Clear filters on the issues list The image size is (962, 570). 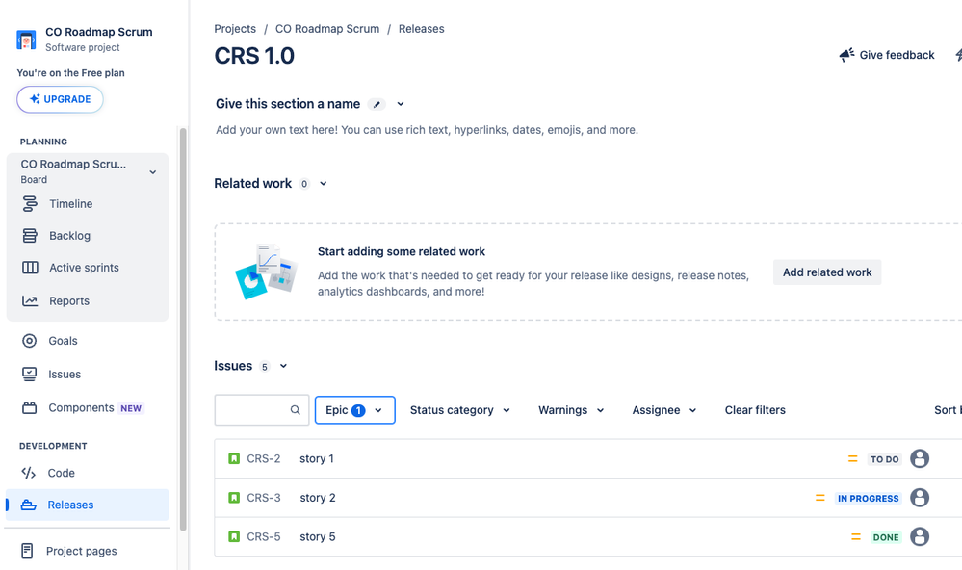(x=755, y=410)
